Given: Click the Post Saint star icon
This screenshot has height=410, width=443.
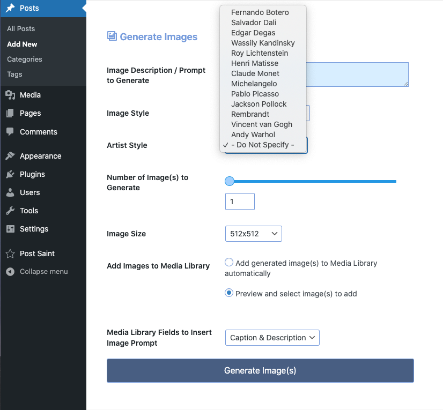Looking at the screenshot, I should pyautogui.click(x=10, y=254).
